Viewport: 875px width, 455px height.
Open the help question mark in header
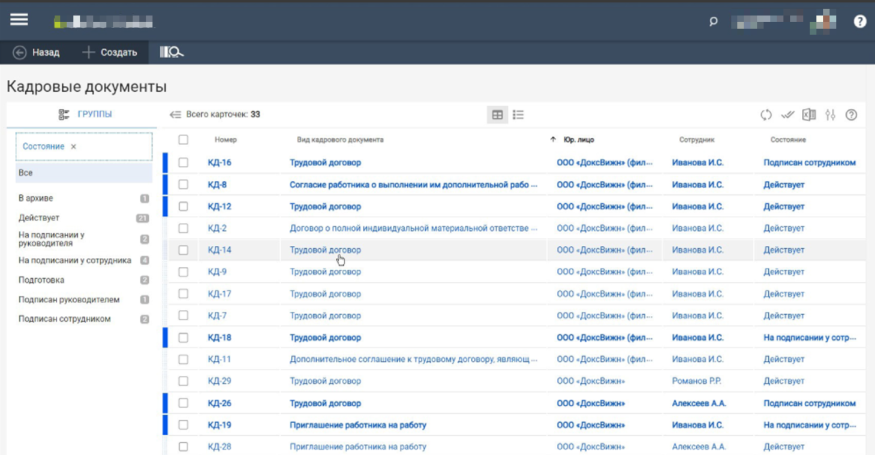[x=860, y=22]
